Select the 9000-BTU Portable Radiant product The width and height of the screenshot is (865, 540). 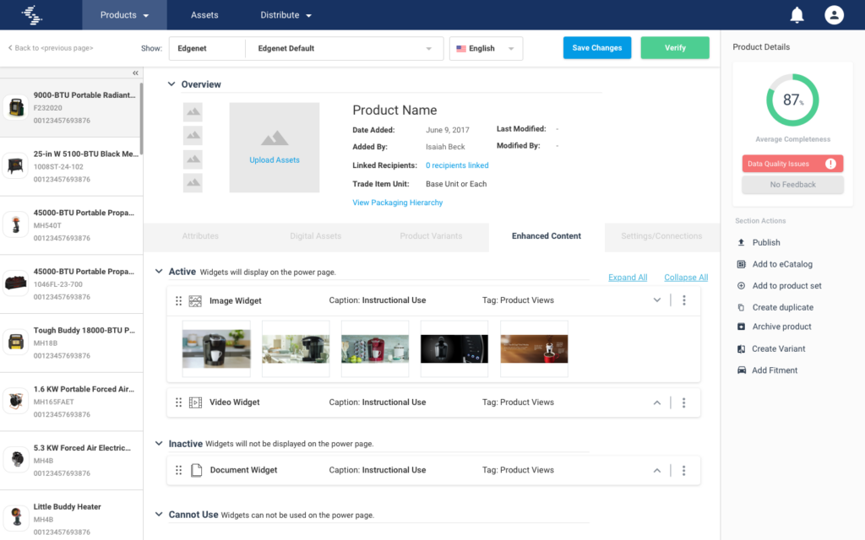tap(71, 107)
